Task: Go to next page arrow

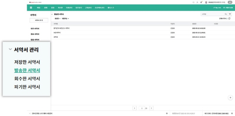Action: click(x=151, y=108)
